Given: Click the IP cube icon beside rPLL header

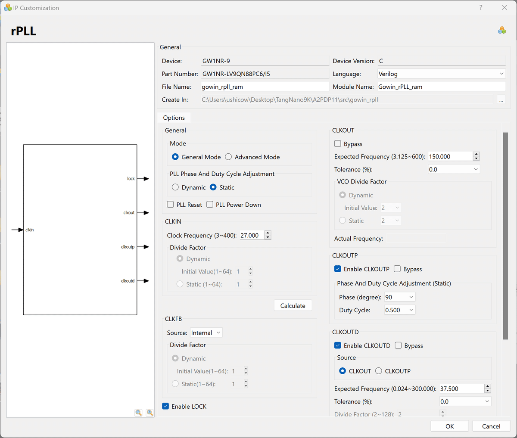Looking at the screenshot, I should 502,30.
